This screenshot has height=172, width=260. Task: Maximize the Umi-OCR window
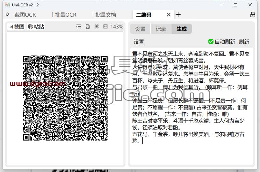(235, 5)
